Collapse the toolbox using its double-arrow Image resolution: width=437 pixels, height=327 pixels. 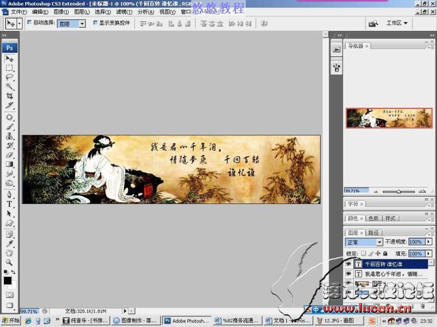coord(4,35)
